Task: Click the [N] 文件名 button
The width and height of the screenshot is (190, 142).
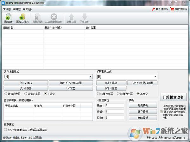Action: tap(26, 83)
